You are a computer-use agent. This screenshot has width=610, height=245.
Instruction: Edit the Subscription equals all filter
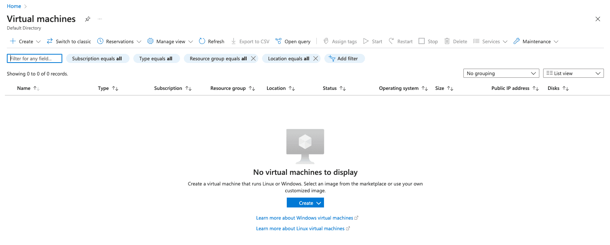point(98,58)
